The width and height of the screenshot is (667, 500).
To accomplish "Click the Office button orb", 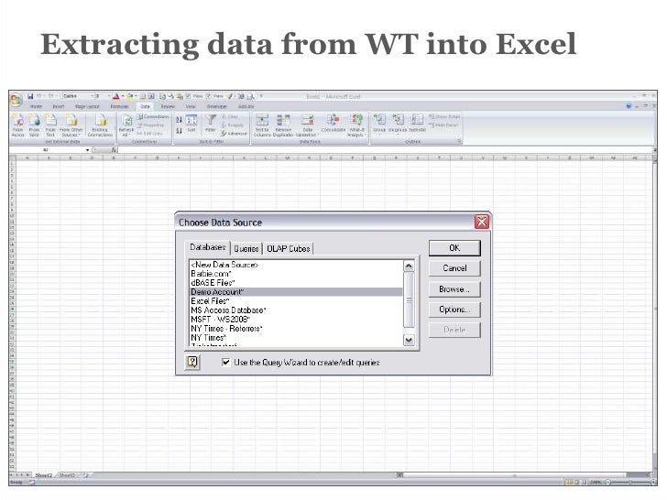I will coord(16,100).
